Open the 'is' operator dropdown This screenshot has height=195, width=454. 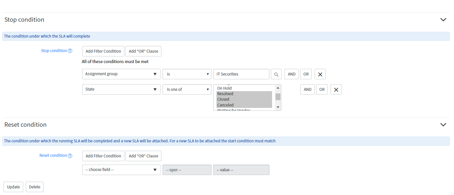click(x=187, y=74)
